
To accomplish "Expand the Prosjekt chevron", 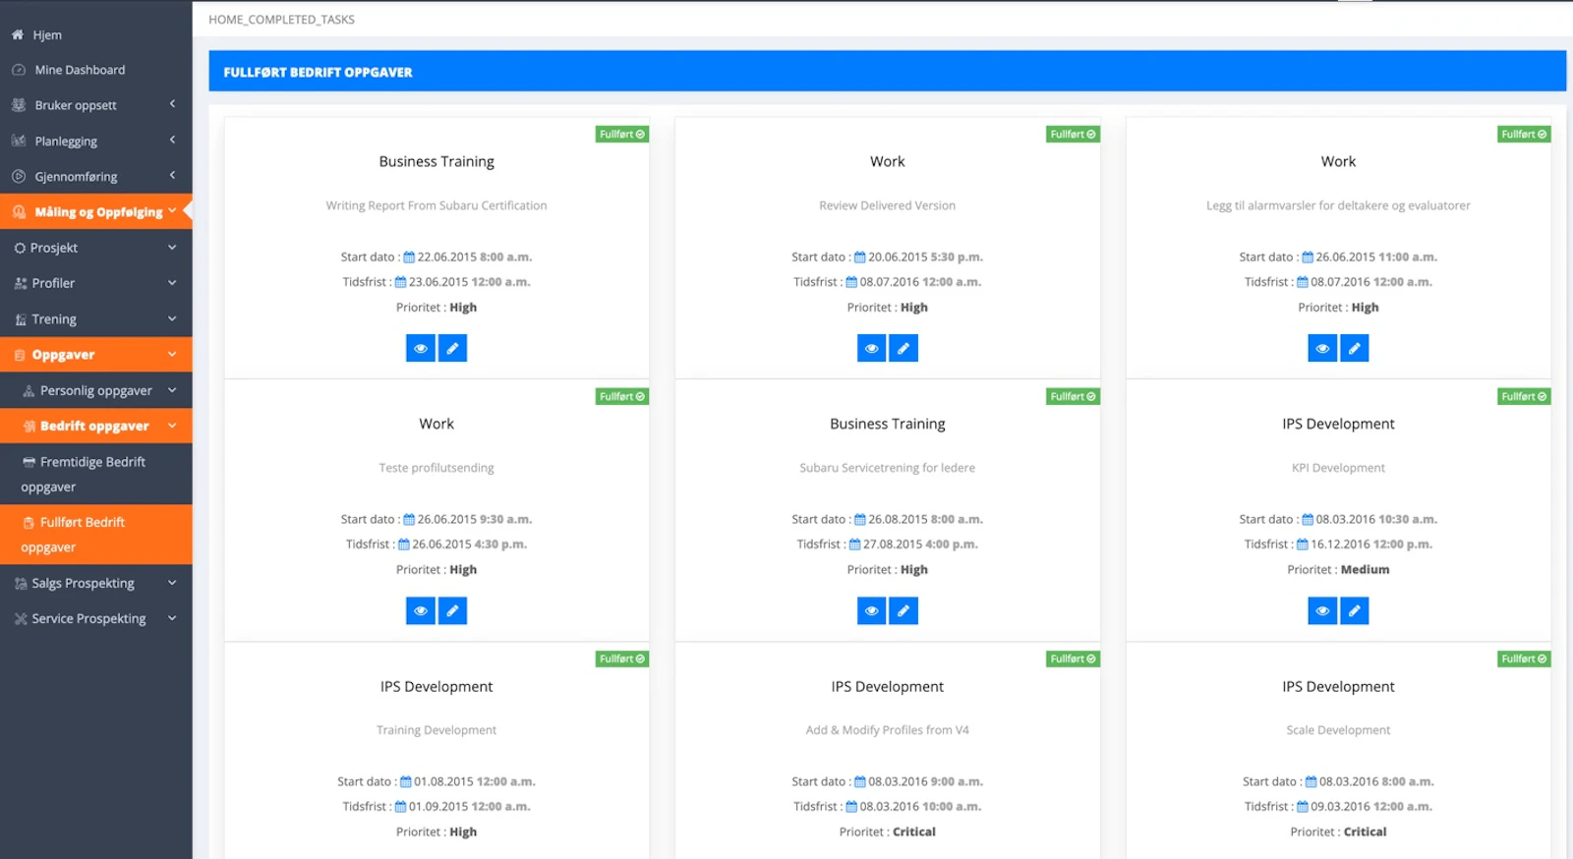I will pyautogui.click(x=172, y=248).
